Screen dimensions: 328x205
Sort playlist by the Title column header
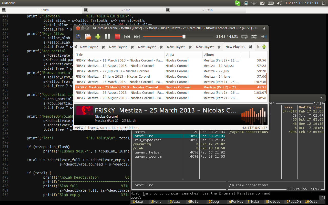(x=120, y=55)
